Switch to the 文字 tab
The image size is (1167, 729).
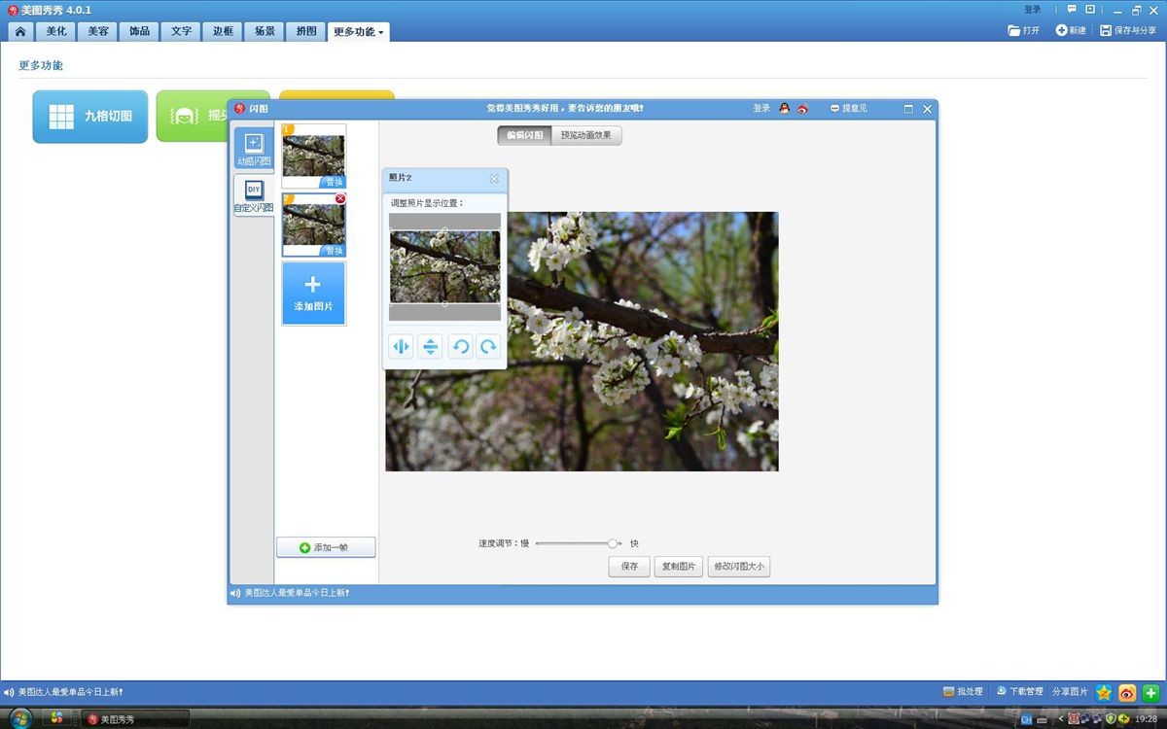pos(182,31)
